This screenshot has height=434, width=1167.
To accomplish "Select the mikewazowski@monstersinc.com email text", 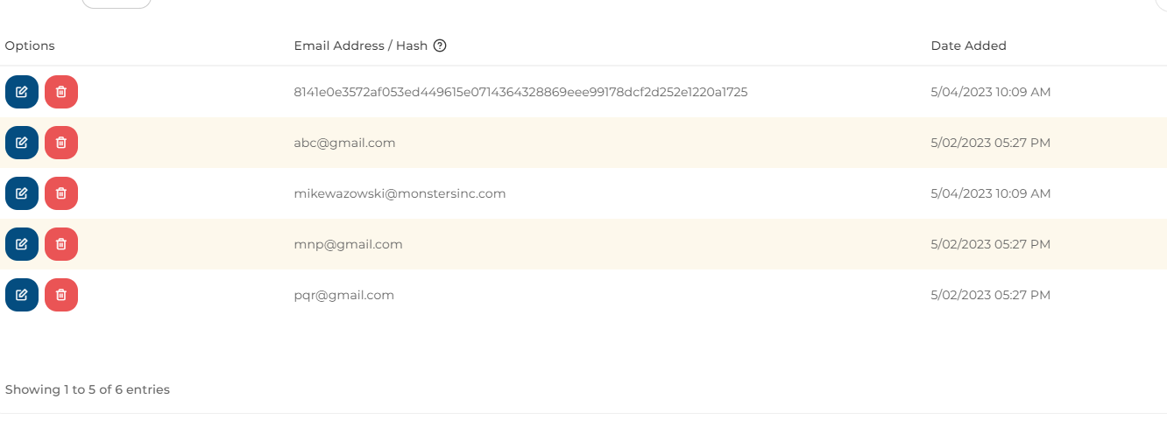I will 400,193.
